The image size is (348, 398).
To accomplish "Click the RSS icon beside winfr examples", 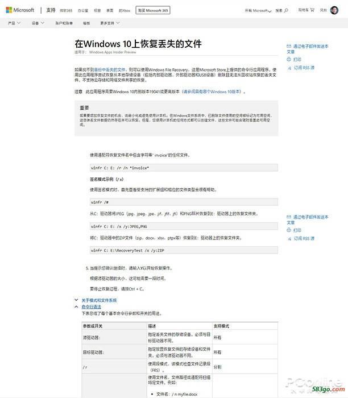I will pyautogui.click(x=289, y=239).
